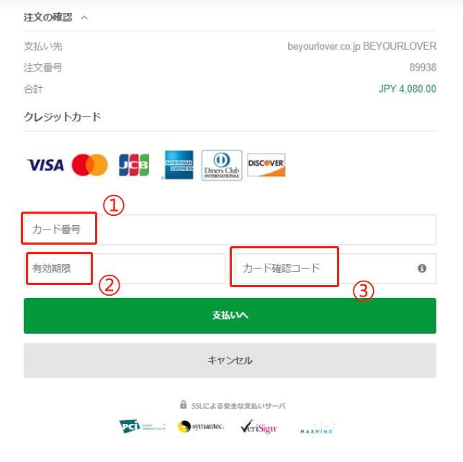
Task: Click the Diners Club International logo
Action: (x=222, y=166)
